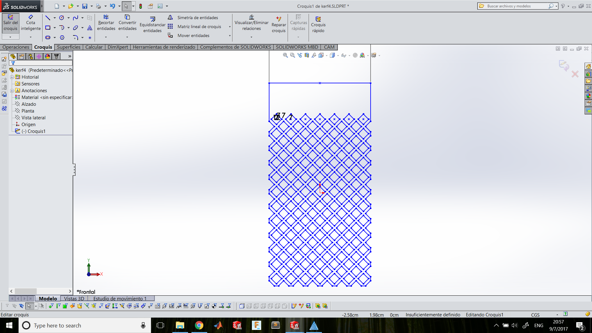The image size is (592, 333).
Task: Click Croquis rápido button
Action: [x=318, y=24]
